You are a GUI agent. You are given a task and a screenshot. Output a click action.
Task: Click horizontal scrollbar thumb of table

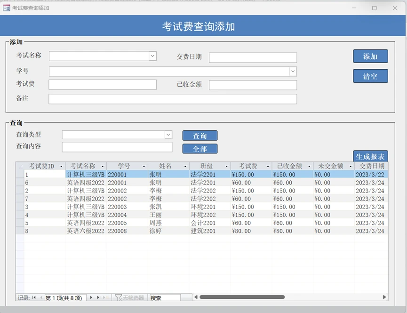point(242,297)
